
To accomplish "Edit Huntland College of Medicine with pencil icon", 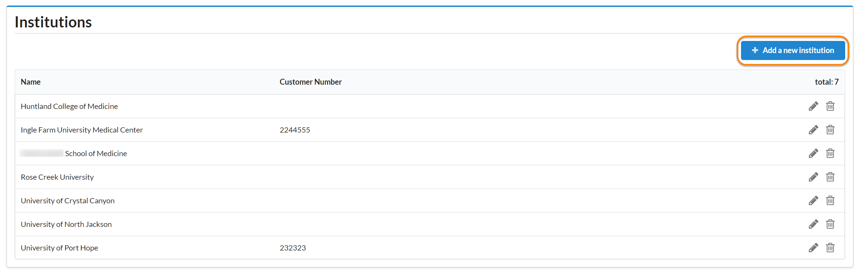I will point(813,106).
